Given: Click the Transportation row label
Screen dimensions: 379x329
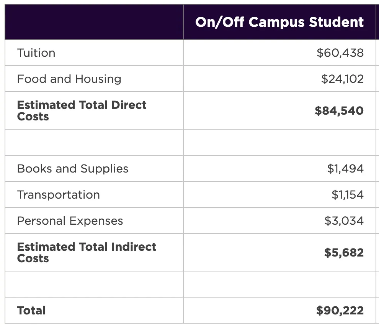Looking at the screenshot, I should point(59,195).
